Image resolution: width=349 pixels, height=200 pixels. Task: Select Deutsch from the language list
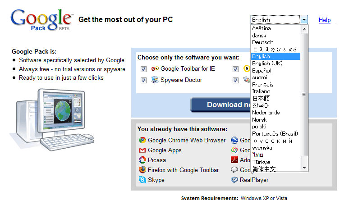pos(276,42)
